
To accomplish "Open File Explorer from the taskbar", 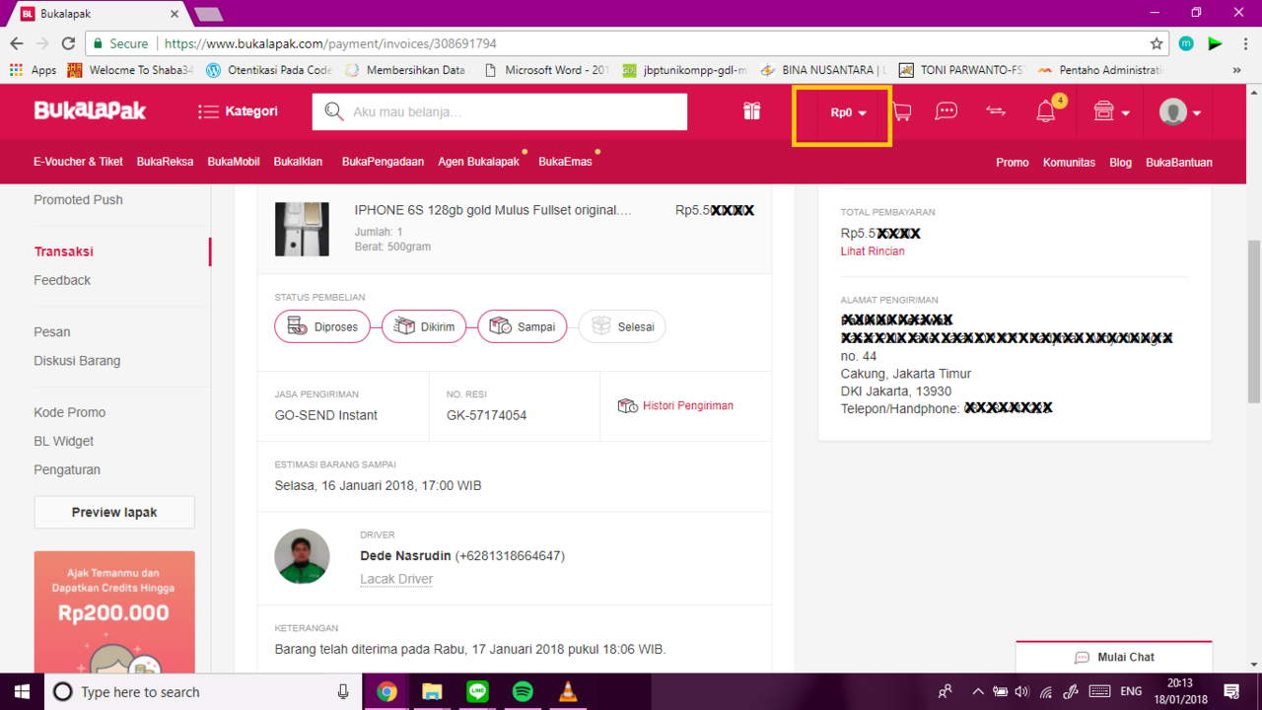I will click(432, 691).
